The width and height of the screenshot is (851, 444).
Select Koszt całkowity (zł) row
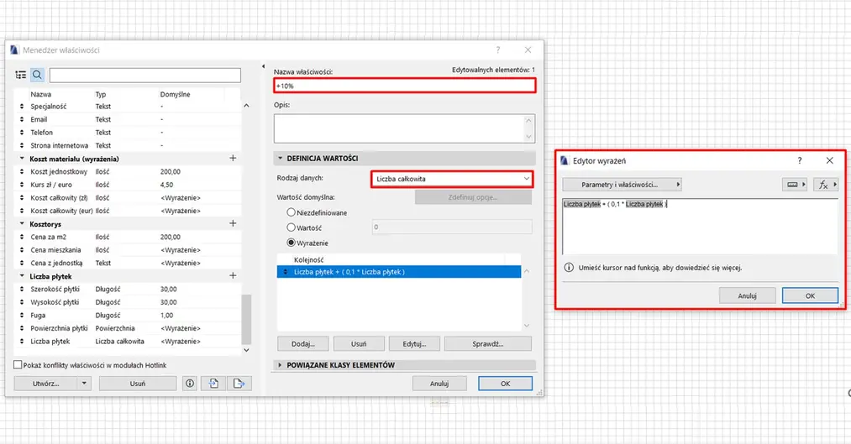(x=128, y=198)
